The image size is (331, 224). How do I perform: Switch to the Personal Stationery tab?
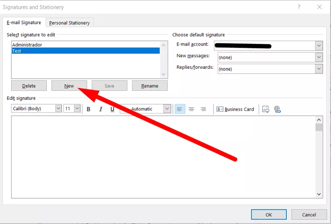[x=70, y=23]
